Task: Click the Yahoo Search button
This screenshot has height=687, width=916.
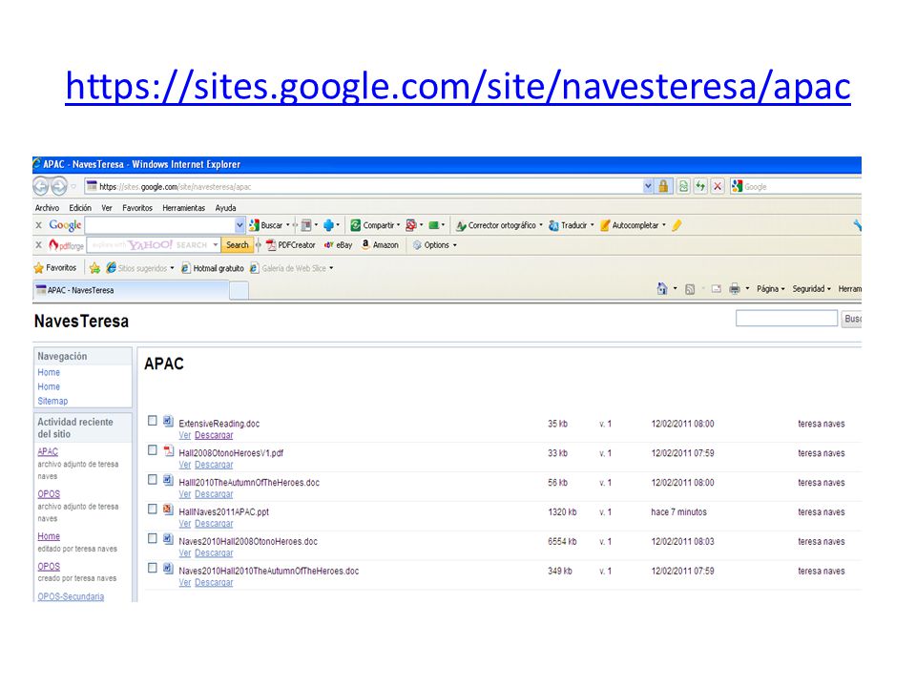Action: [238, 245]
